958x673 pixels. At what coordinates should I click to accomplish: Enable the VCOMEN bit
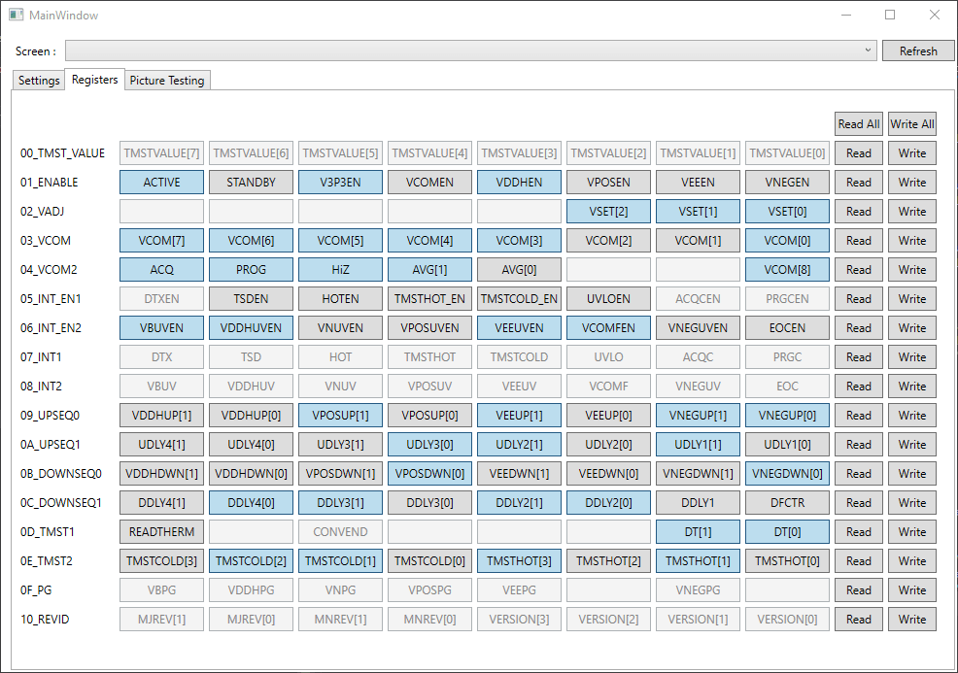click(429, 182)
